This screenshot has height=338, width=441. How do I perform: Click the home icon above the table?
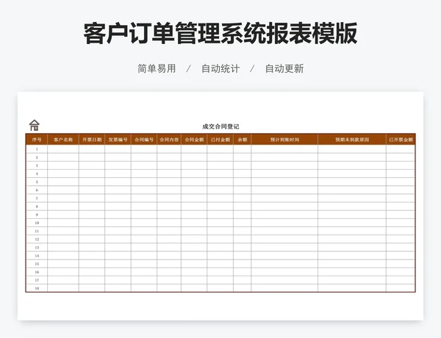[x=35, y=125]
